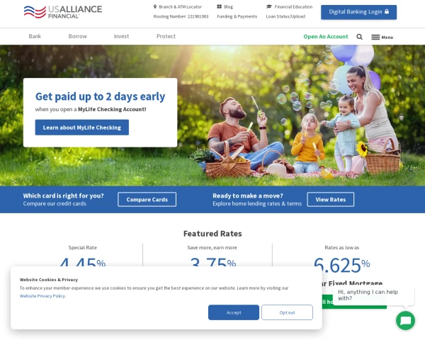The height and width of the screenshot is (340, 425).
Task: Click Learn about MyLife Checking button
Action: 82,127
